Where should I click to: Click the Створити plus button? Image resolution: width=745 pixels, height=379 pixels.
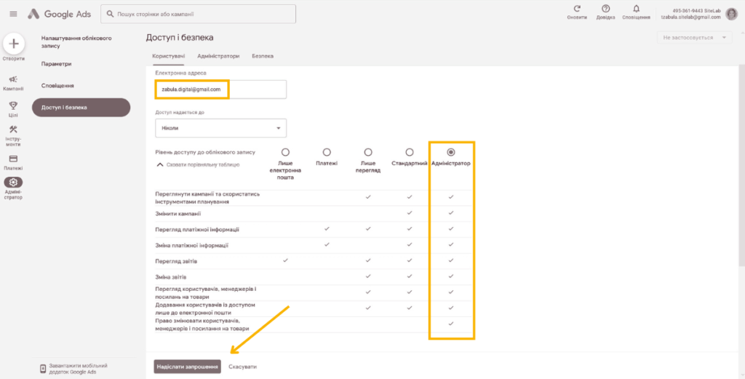tap(14, 44)
